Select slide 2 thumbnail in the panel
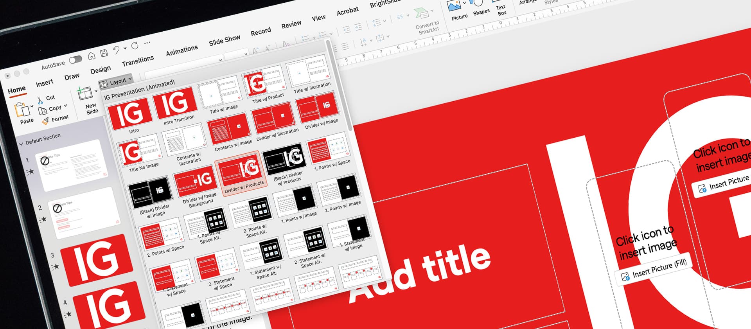Viewport: 751px width, 329px height. [85, 212]
